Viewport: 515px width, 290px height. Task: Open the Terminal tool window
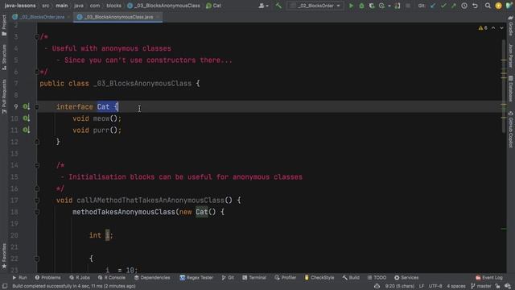point(254,278)
